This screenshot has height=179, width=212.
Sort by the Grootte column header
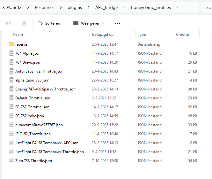click(182, 35)
